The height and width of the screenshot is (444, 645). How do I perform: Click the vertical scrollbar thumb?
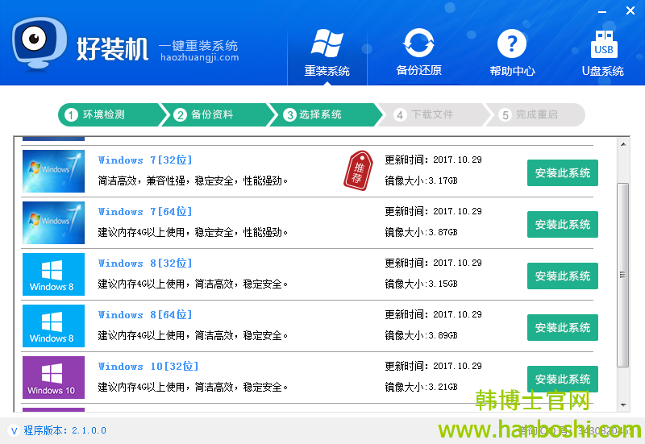(623, 275)
